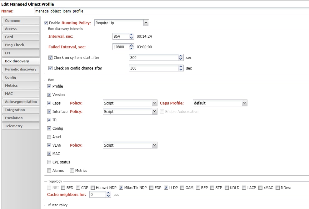Toggle the VLAN checkbox
The height and width of the screenshot is (209, 309).
49,145
